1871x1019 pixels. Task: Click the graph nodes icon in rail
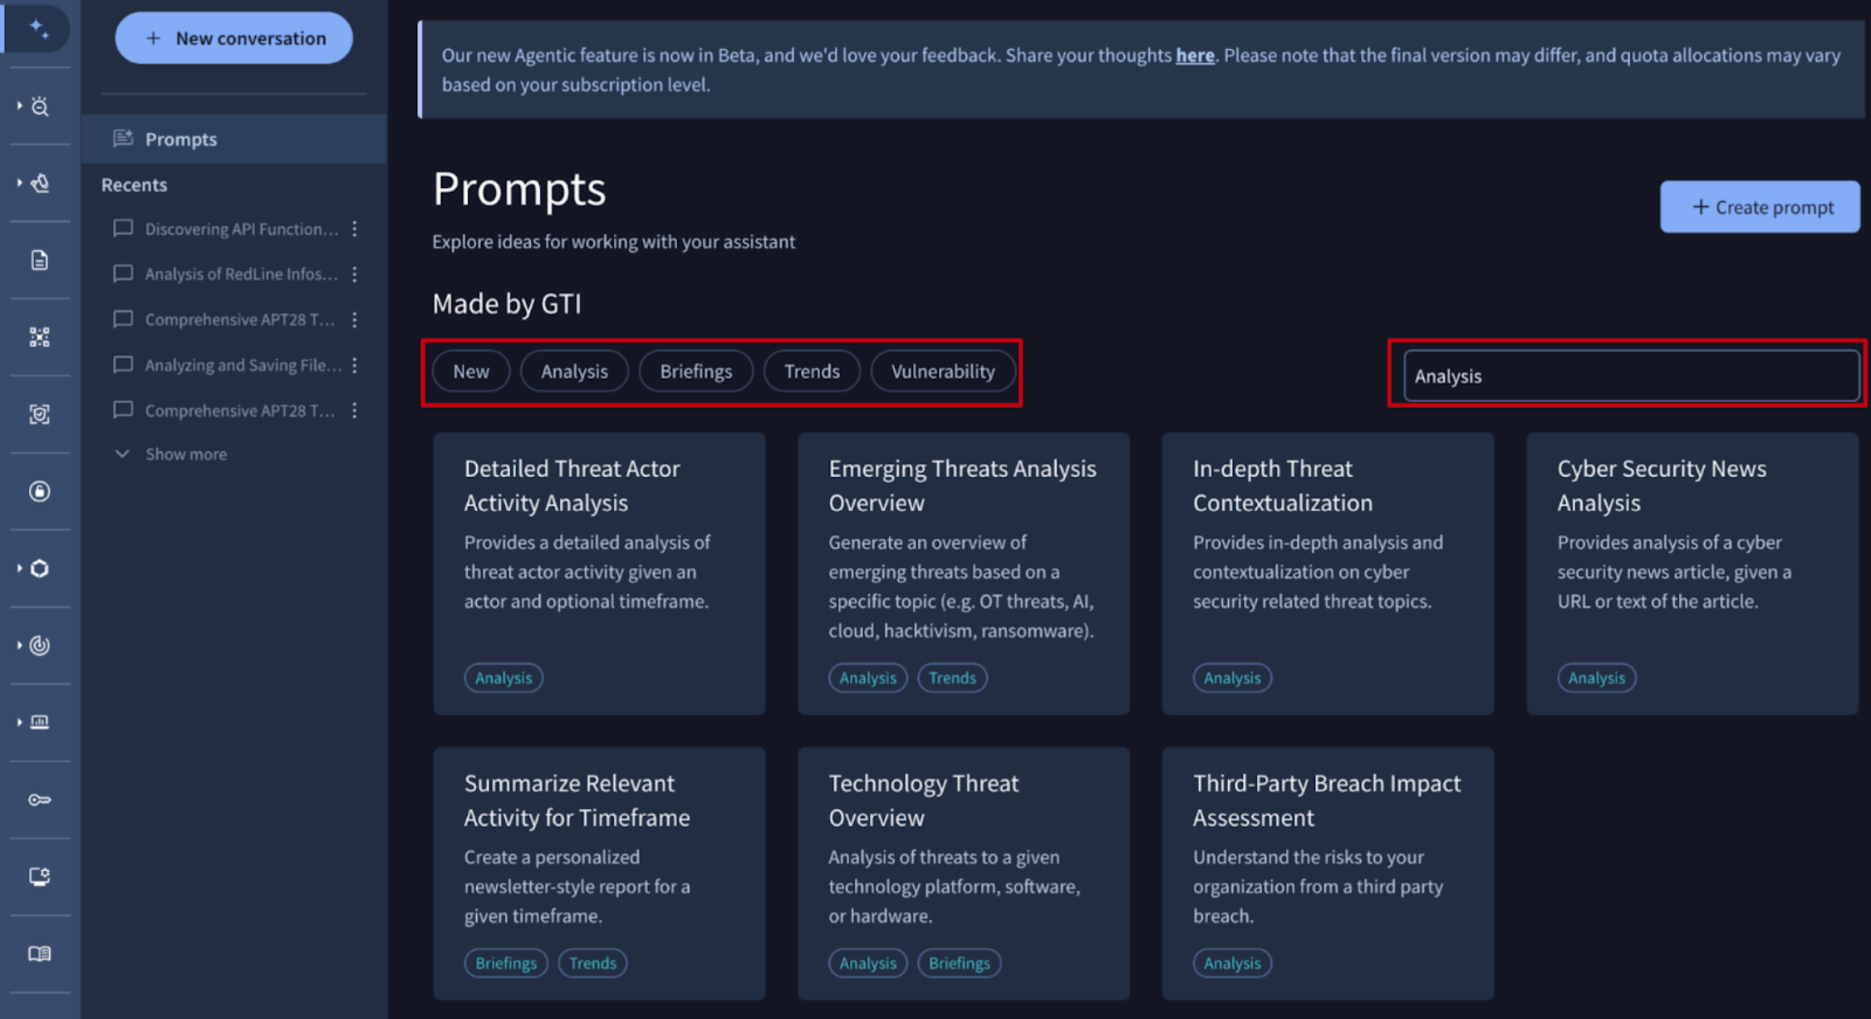[39, 337]
